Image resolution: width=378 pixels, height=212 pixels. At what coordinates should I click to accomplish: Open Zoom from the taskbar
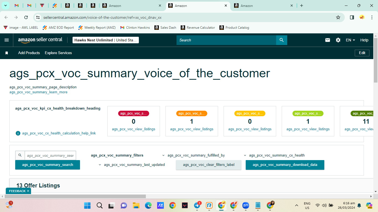coord(246,205)
